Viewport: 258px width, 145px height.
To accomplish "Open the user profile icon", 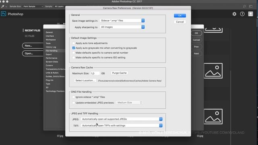I will (x=251, y=14).
